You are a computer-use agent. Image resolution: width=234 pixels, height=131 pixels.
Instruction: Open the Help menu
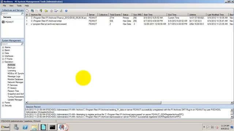coord(27,6)
